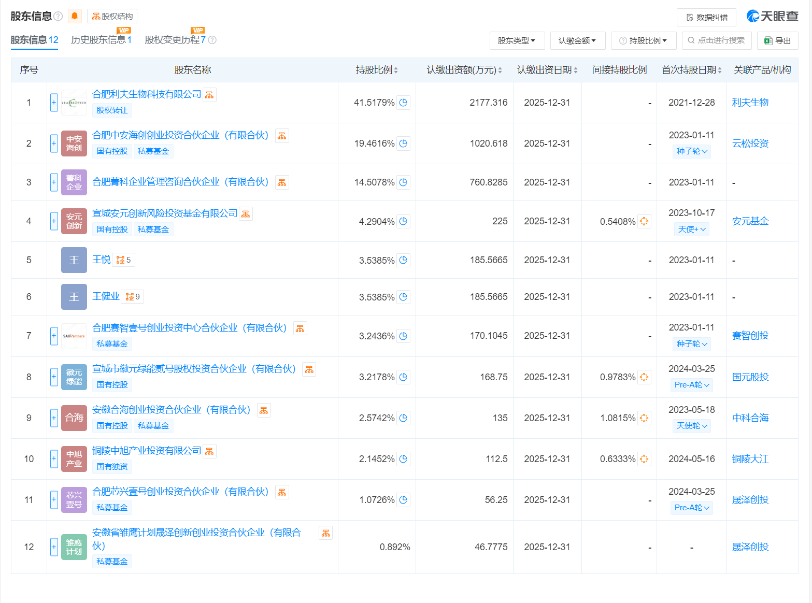812x603 pixels.
Task: Expand Pre-A轮 tag in 宣城市徽元绿能 row
Action: [x=692, y=385]
